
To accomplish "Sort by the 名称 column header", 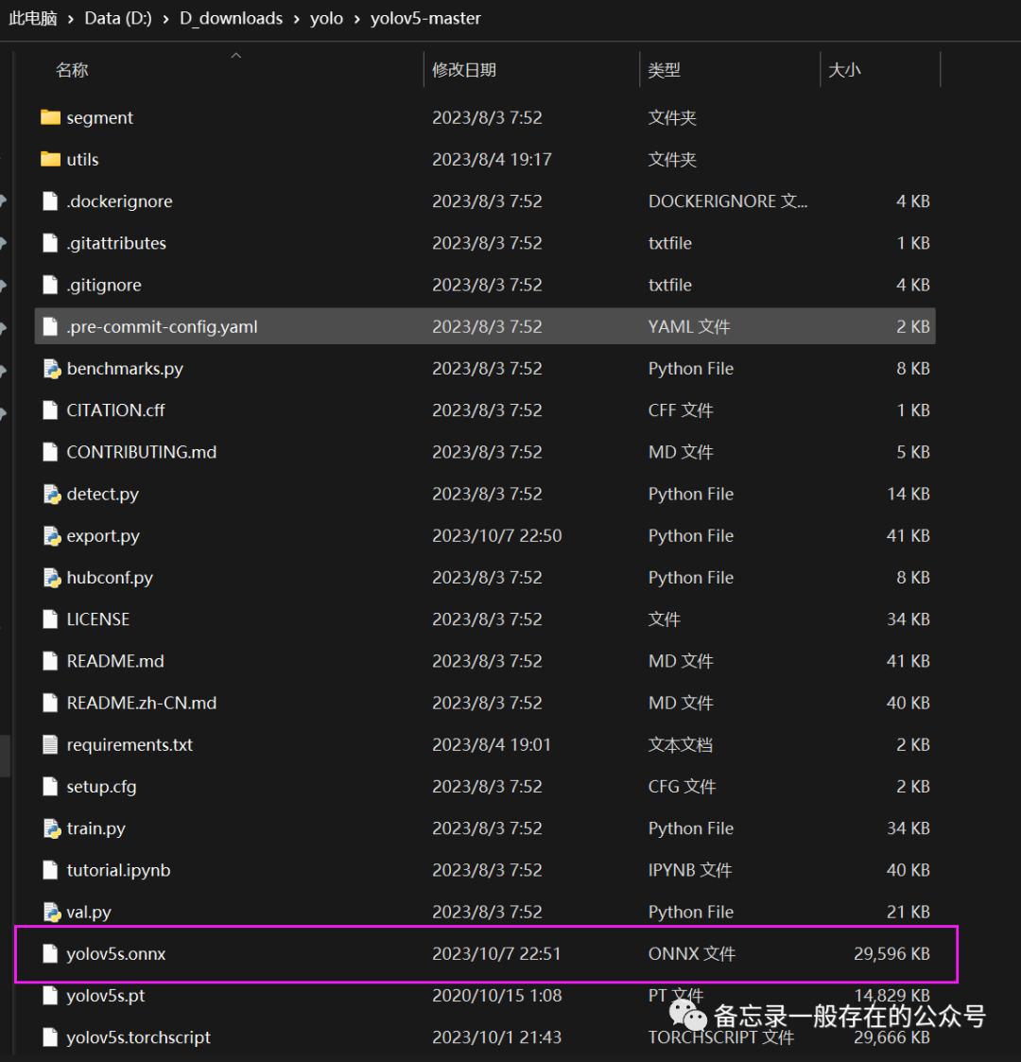I will (72, 70).
